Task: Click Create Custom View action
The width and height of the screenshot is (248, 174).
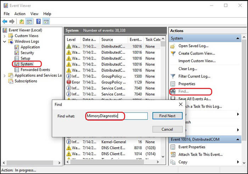Action: 197,53
